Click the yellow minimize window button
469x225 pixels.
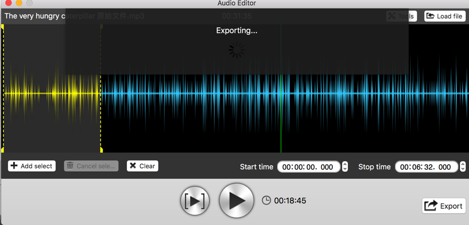pos(19,3)
